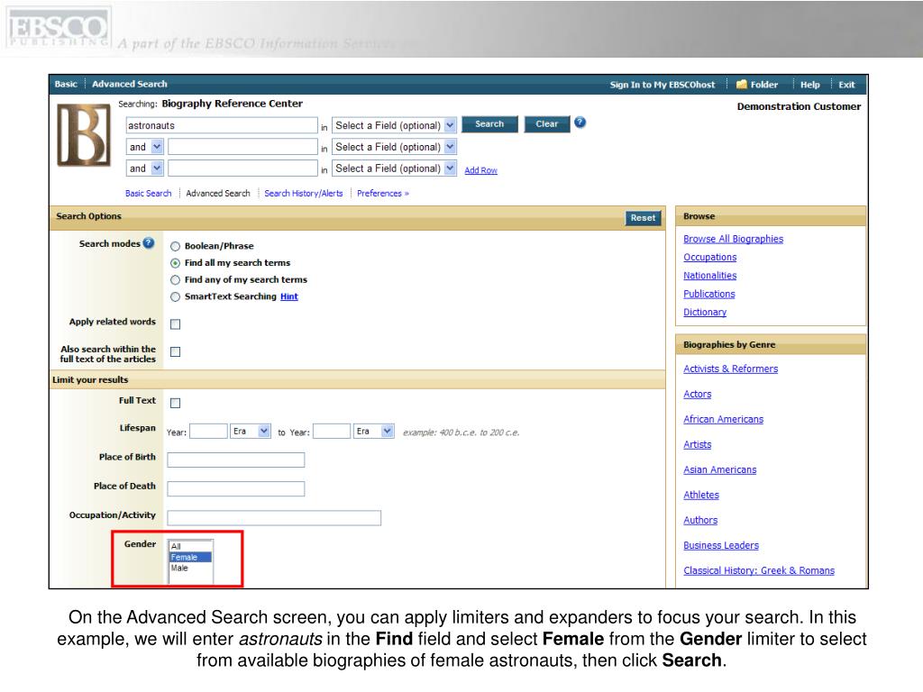The width and height of the screenshot is (923, 692).
Task: Go to Basic Search link
Action: click(x=149, y=193)
